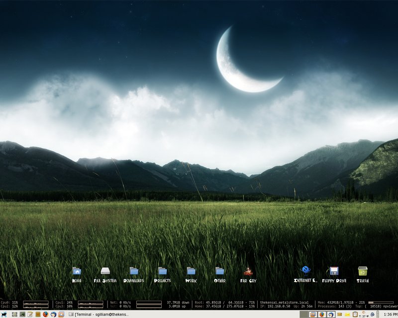Launch the Far Cry desktop shortcut
Viewport: 398px width, 318px height.
pyautogui.click(x=248, y=275)
